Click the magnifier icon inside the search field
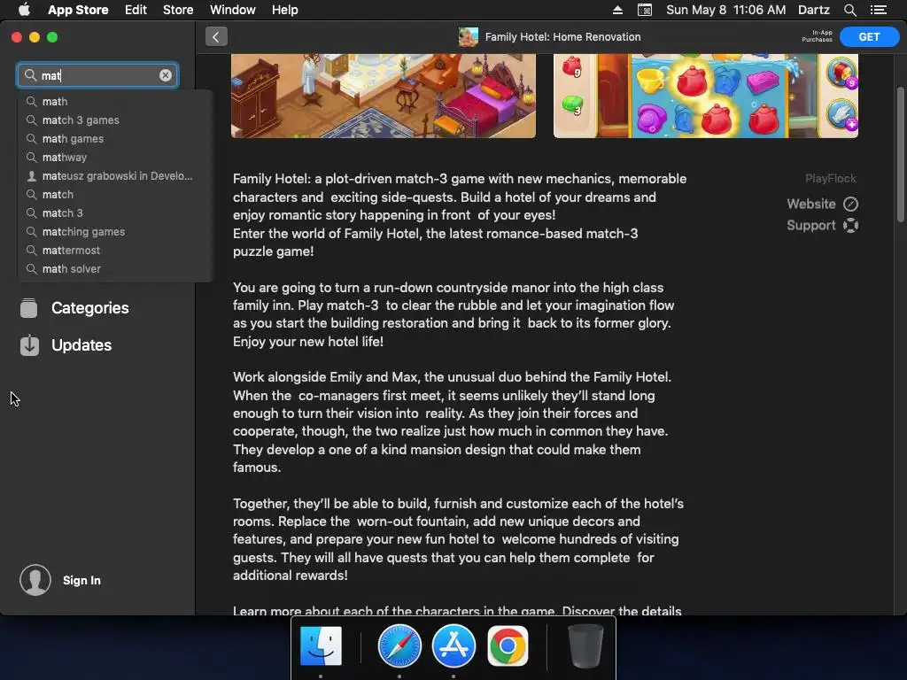Viewport: 907px width, 680px height. (30, 75)
